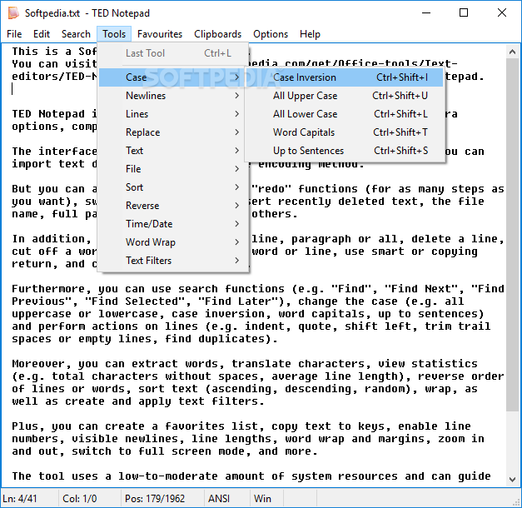Image resolution: width=522 pixels, height=508 pixels.
Task: Choose Up to Sentences
Action: [x=344, y=151]
